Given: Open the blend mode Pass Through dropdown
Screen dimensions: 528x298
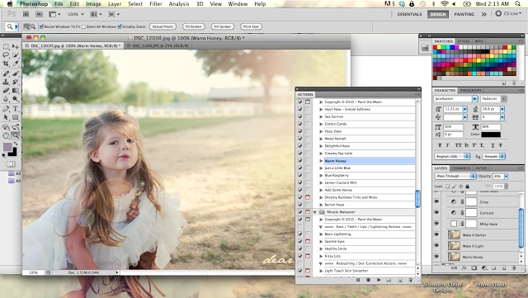Looking at the screenshot, I should (x=455, y=176).
